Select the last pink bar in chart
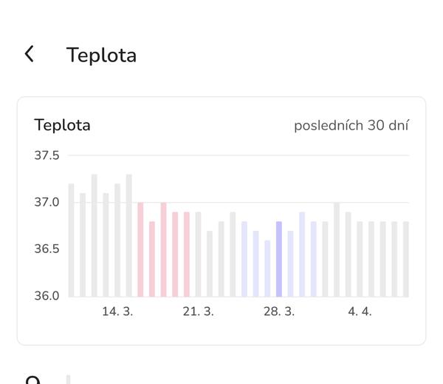The height and width of the screenshot is (384, 443). point(187,254)
